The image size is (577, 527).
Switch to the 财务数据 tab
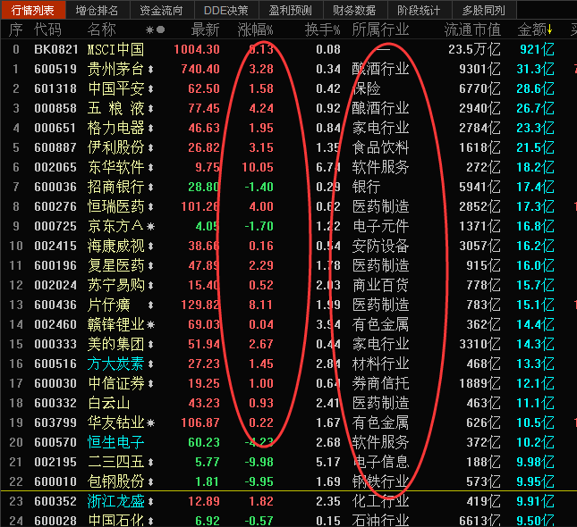click(354, 10)
